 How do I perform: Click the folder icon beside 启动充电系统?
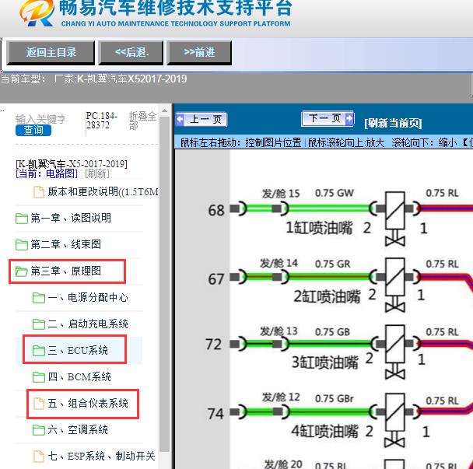(x=39, y=324)
